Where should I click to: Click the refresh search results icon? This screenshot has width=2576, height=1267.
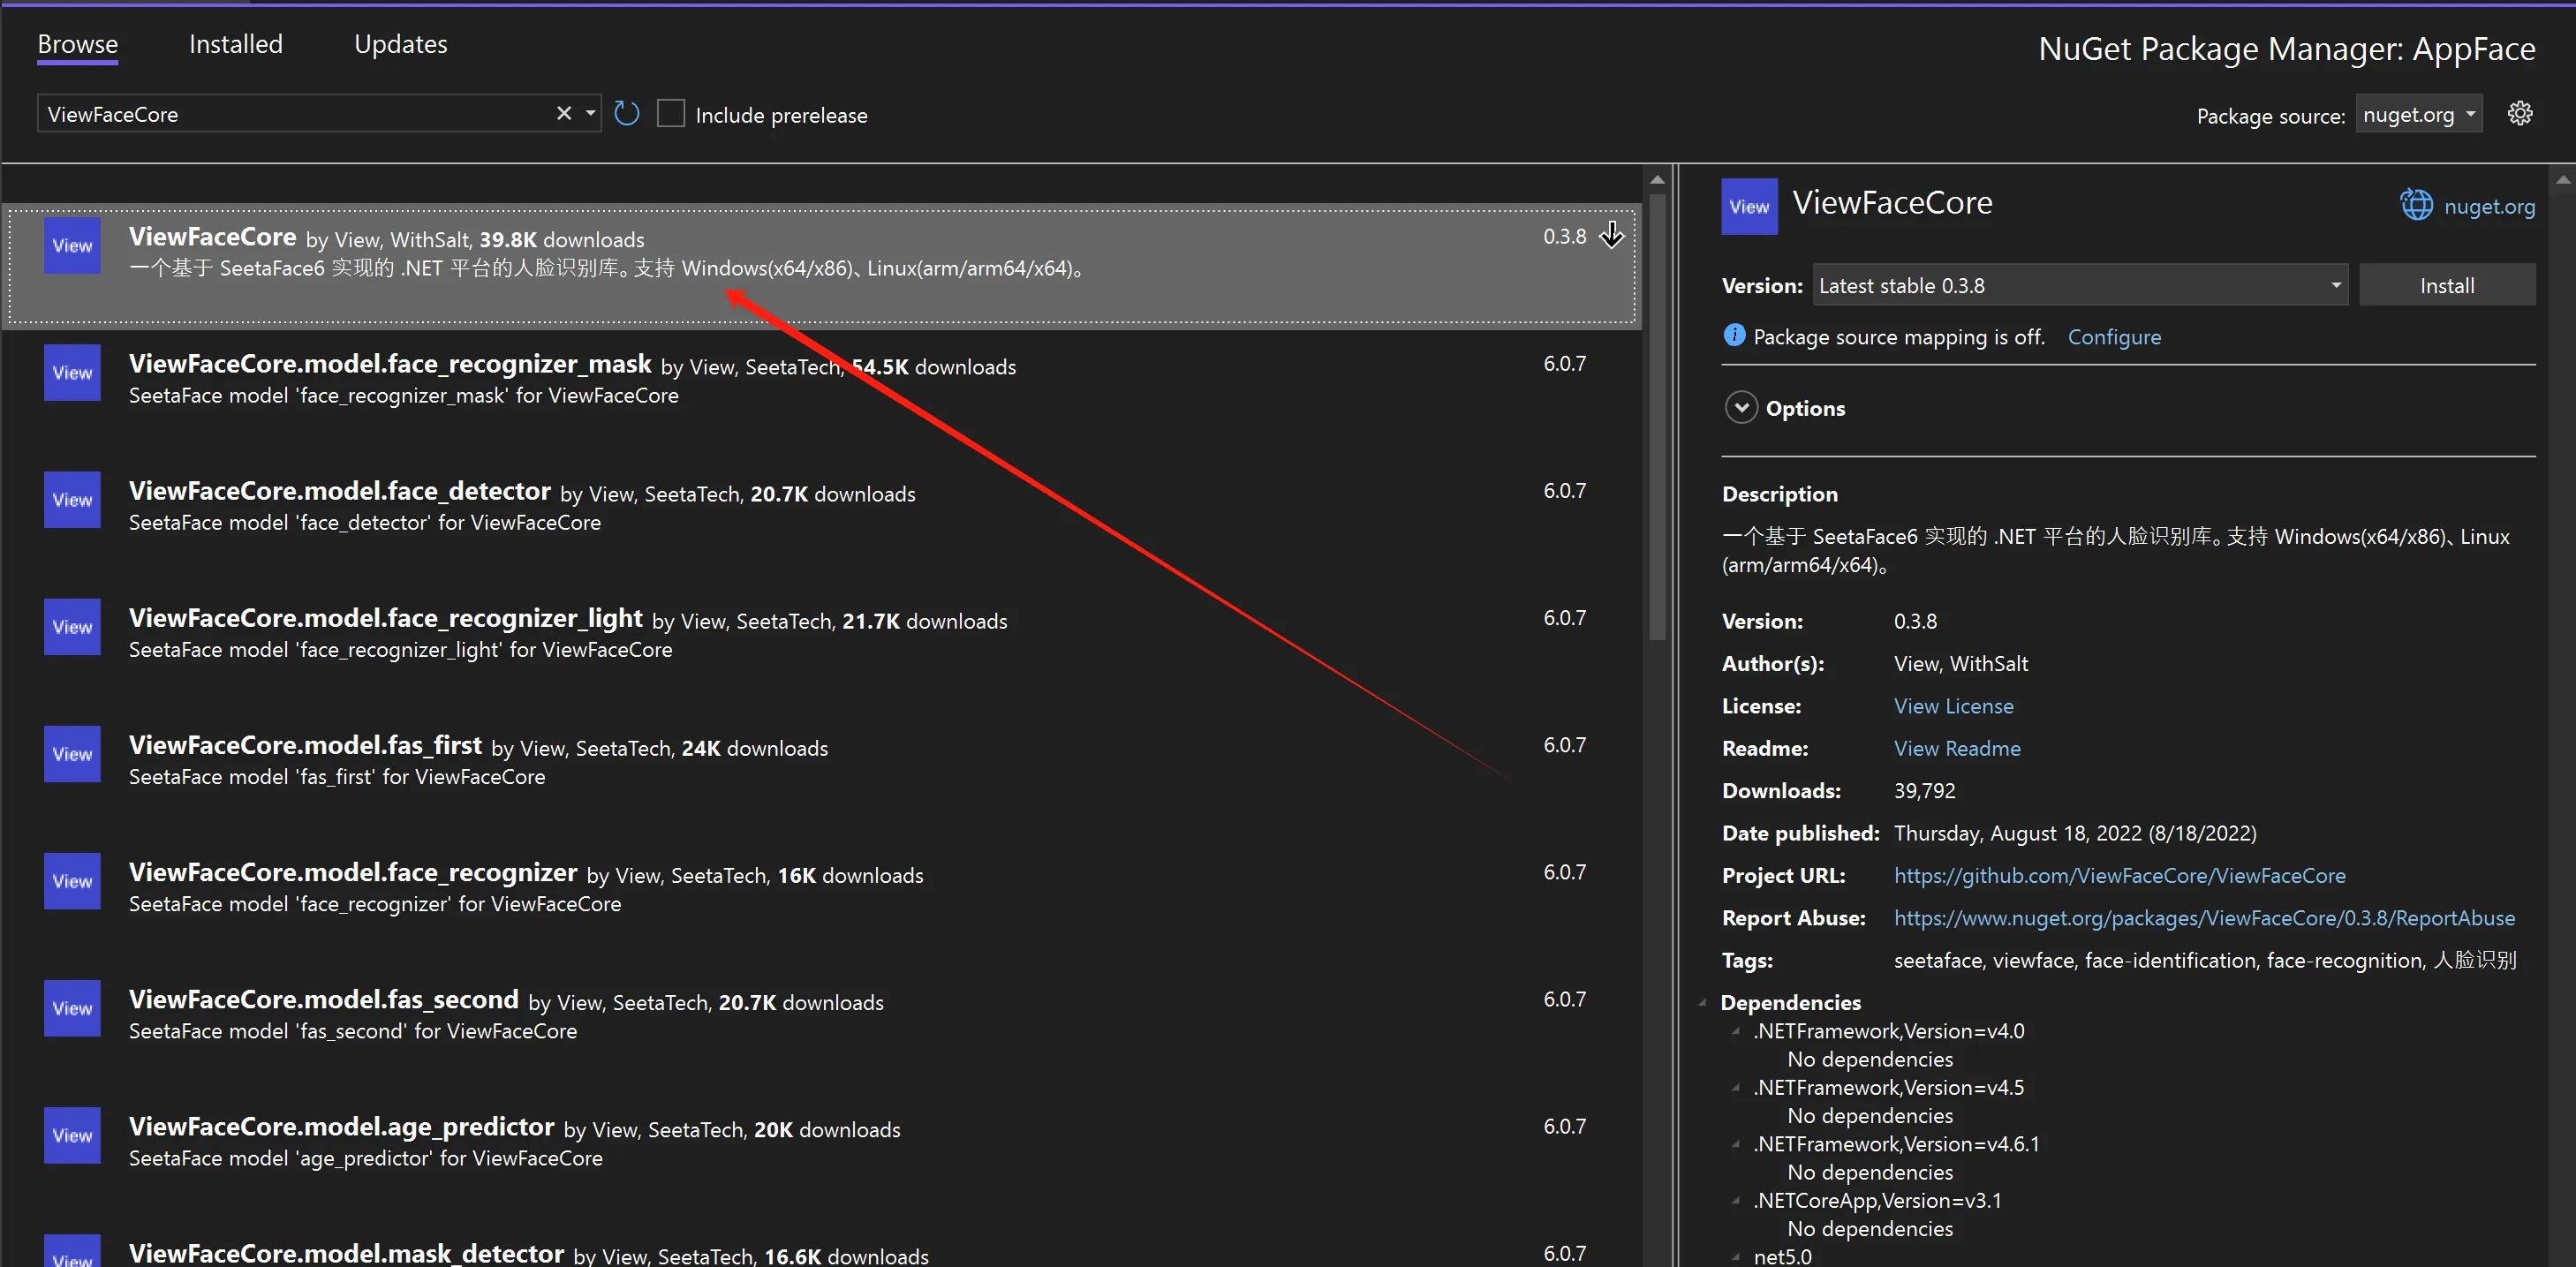(x=627, y=114)
